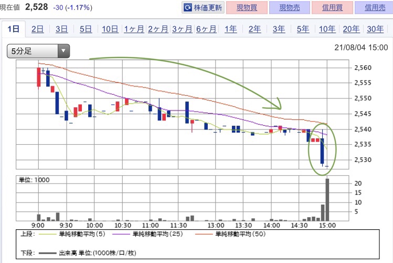
Task: Show the 6ヶ月 chart
Action: [206, 29]
